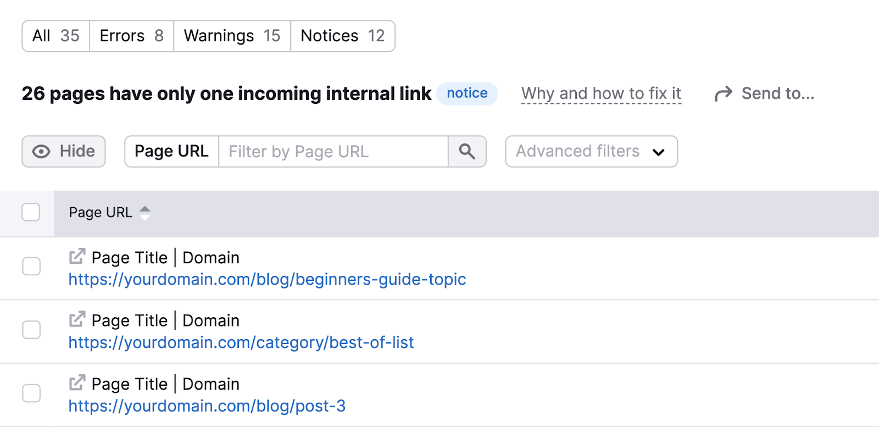The image size is (879, 427).
Task: Click the Send to arrow icon
Action: 723,93
